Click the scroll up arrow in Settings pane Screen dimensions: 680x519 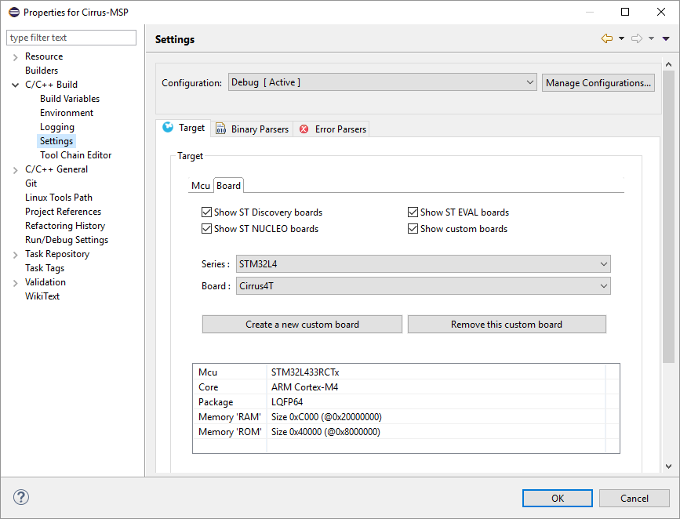point(668,64)
